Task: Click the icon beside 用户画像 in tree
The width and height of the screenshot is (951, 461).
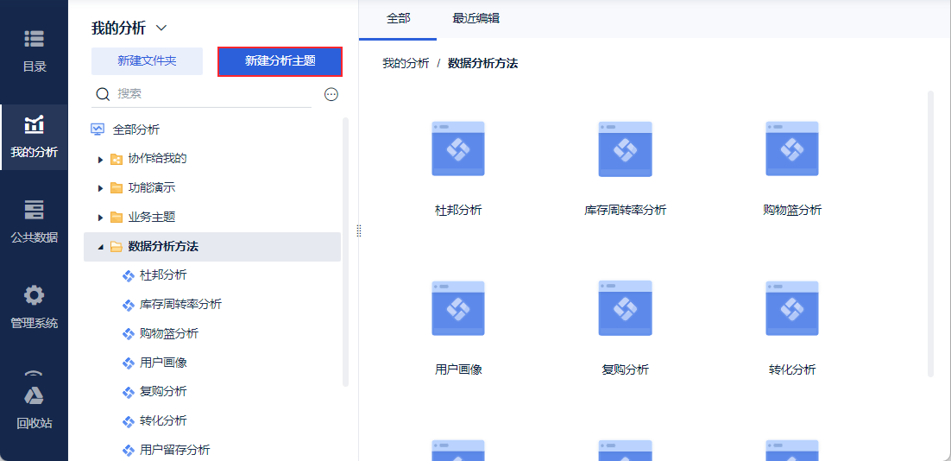Action: point(128,363)
